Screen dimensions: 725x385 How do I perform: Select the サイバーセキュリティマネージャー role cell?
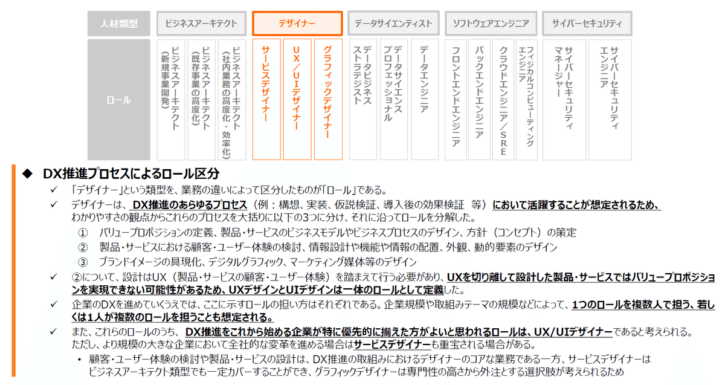pos(564,98)
